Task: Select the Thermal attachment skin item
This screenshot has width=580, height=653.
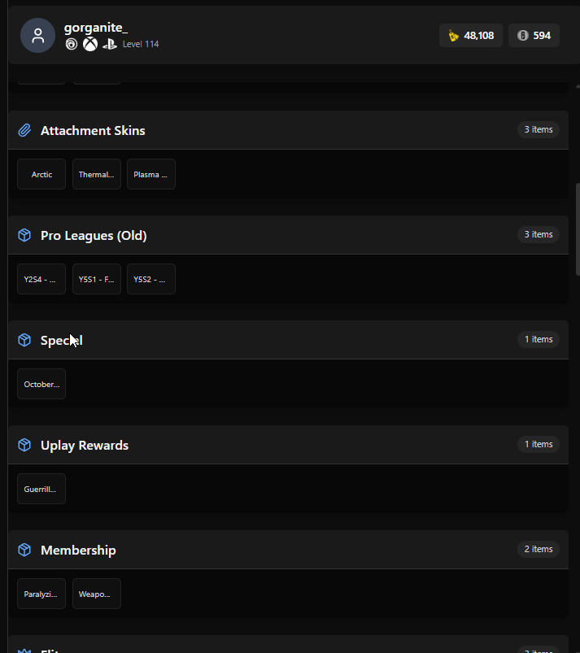Action: (x=97, y=174)
